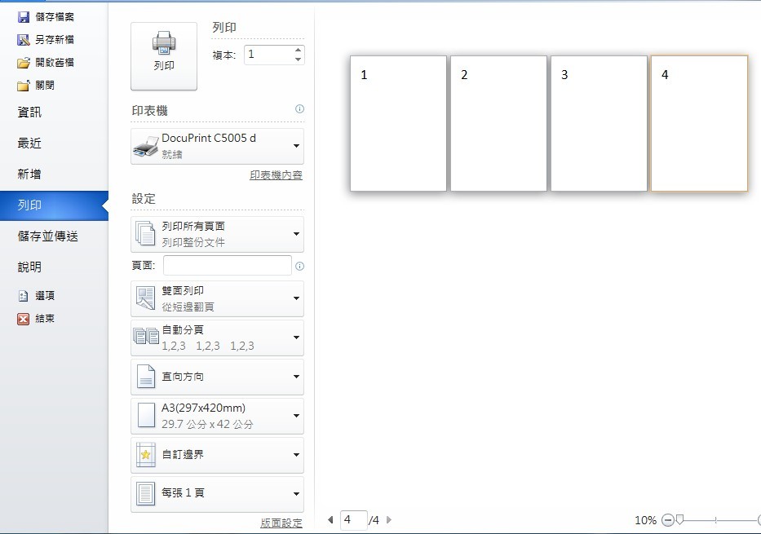Click the pages-per-sheet icon
The width and height of the screenshot is (761, 534).
point(146,494)
